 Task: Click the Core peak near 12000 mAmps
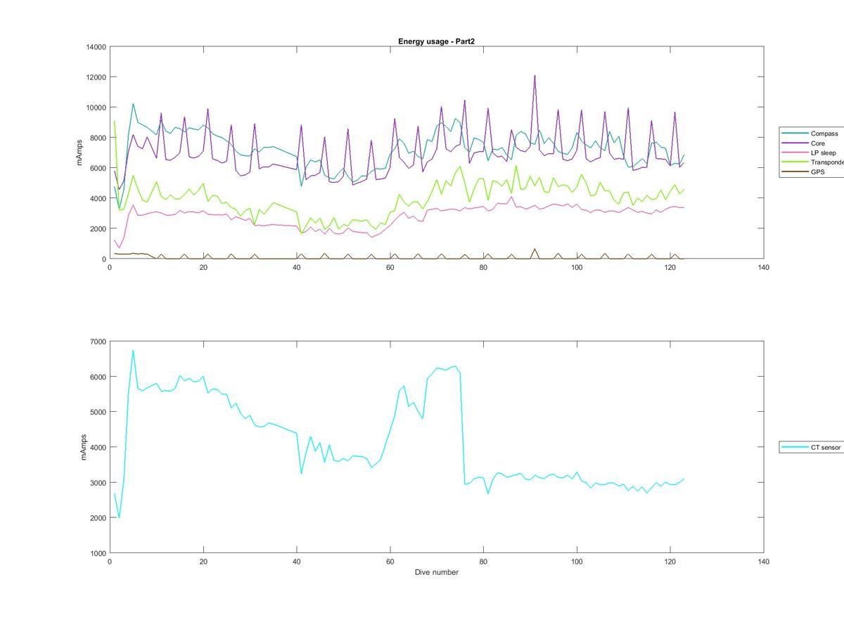tap(535, 76)
